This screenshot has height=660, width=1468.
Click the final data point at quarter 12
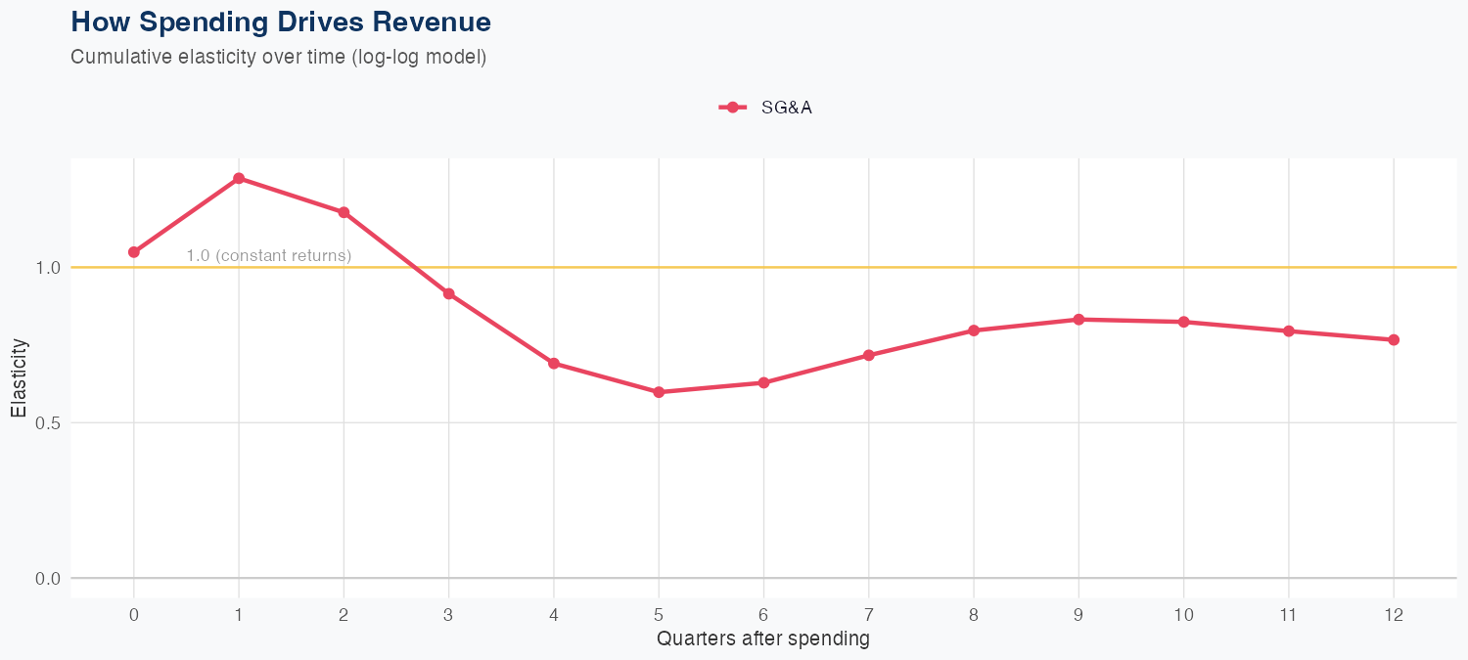point(1394,339)
